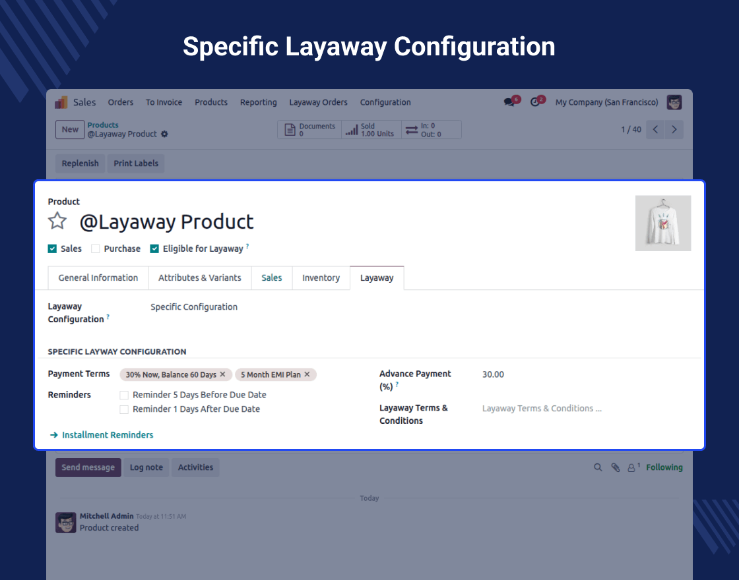Click the Following button
Image resolution: width=739 pixels, height=580 pixels.
coord(664,467)
